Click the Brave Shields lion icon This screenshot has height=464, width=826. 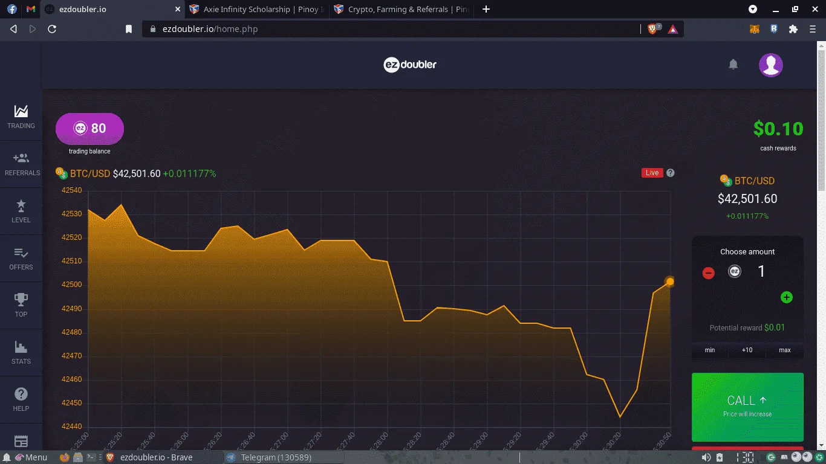pos(653,28)
